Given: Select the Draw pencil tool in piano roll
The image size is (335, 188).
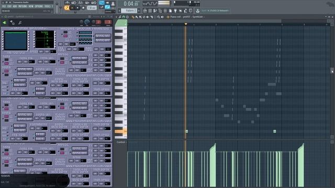Looking at the screenshot, I should click(133, 17).
